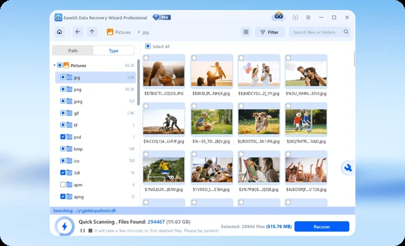
Task: Toggle the jpg folder checkbox
Action: [x=63, y=77]
